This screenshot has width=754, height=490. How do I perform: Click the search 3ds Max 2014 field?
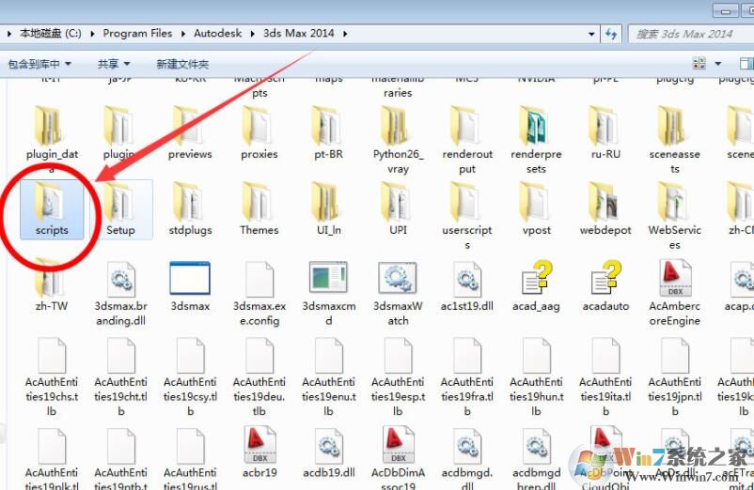[691, 34]
